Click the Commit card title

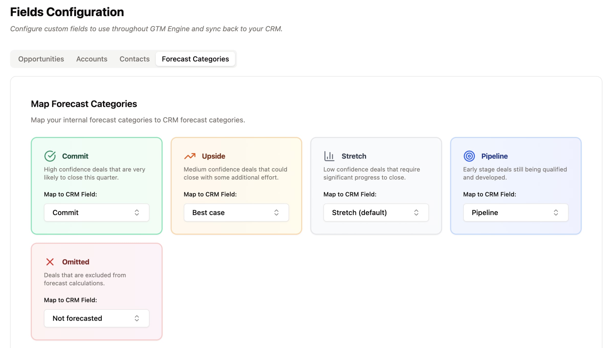[x=75, y=156]
